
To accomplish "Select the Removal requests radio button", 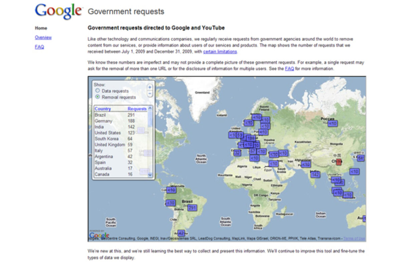I will 97,97.
